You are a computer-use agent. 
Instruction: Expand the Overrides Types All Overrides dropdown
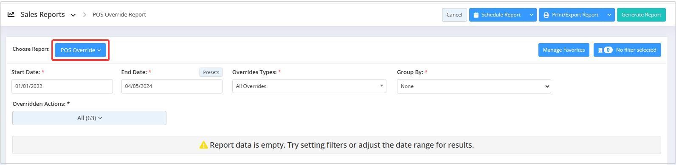click(309, 86)
